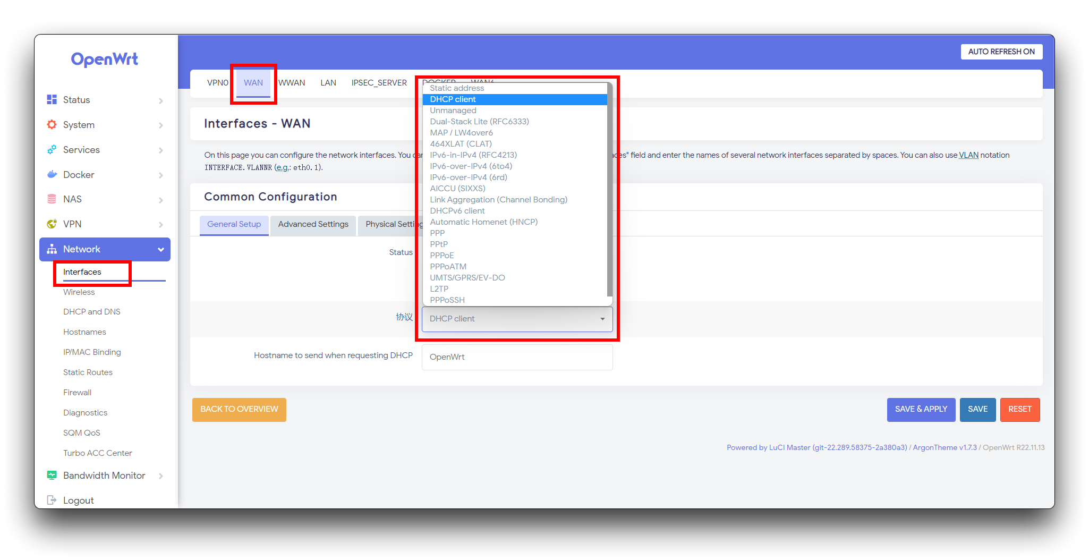Choose IPv6-in-IPv4 (RFC4213) option
Image resolution: width=1089 pixels, height=560 pixels.
[x=514, y=155]
